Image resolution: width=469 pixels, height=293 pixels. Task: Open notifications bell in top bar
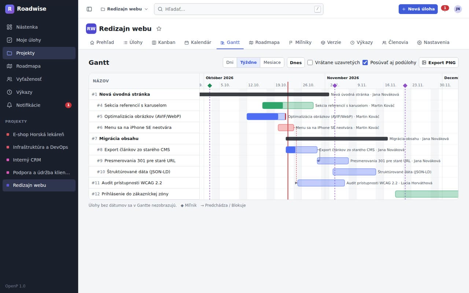point(444,9)
